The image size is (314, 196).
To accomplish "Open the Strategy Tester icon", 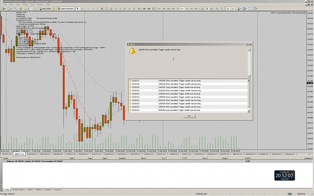I will (x=34, y=9).
